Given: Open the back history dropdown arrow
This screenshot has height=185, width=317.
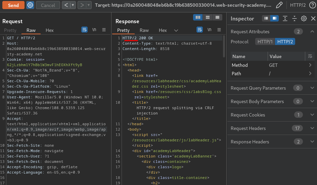Looking at the screenshot, I should coord(73,5).
